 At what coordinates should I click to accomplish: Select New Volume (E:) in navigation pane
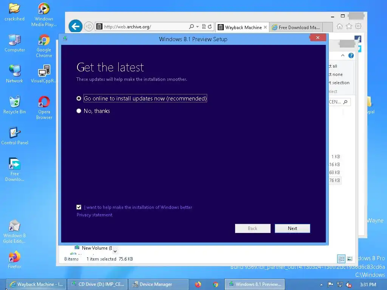[x=94, y=248]
